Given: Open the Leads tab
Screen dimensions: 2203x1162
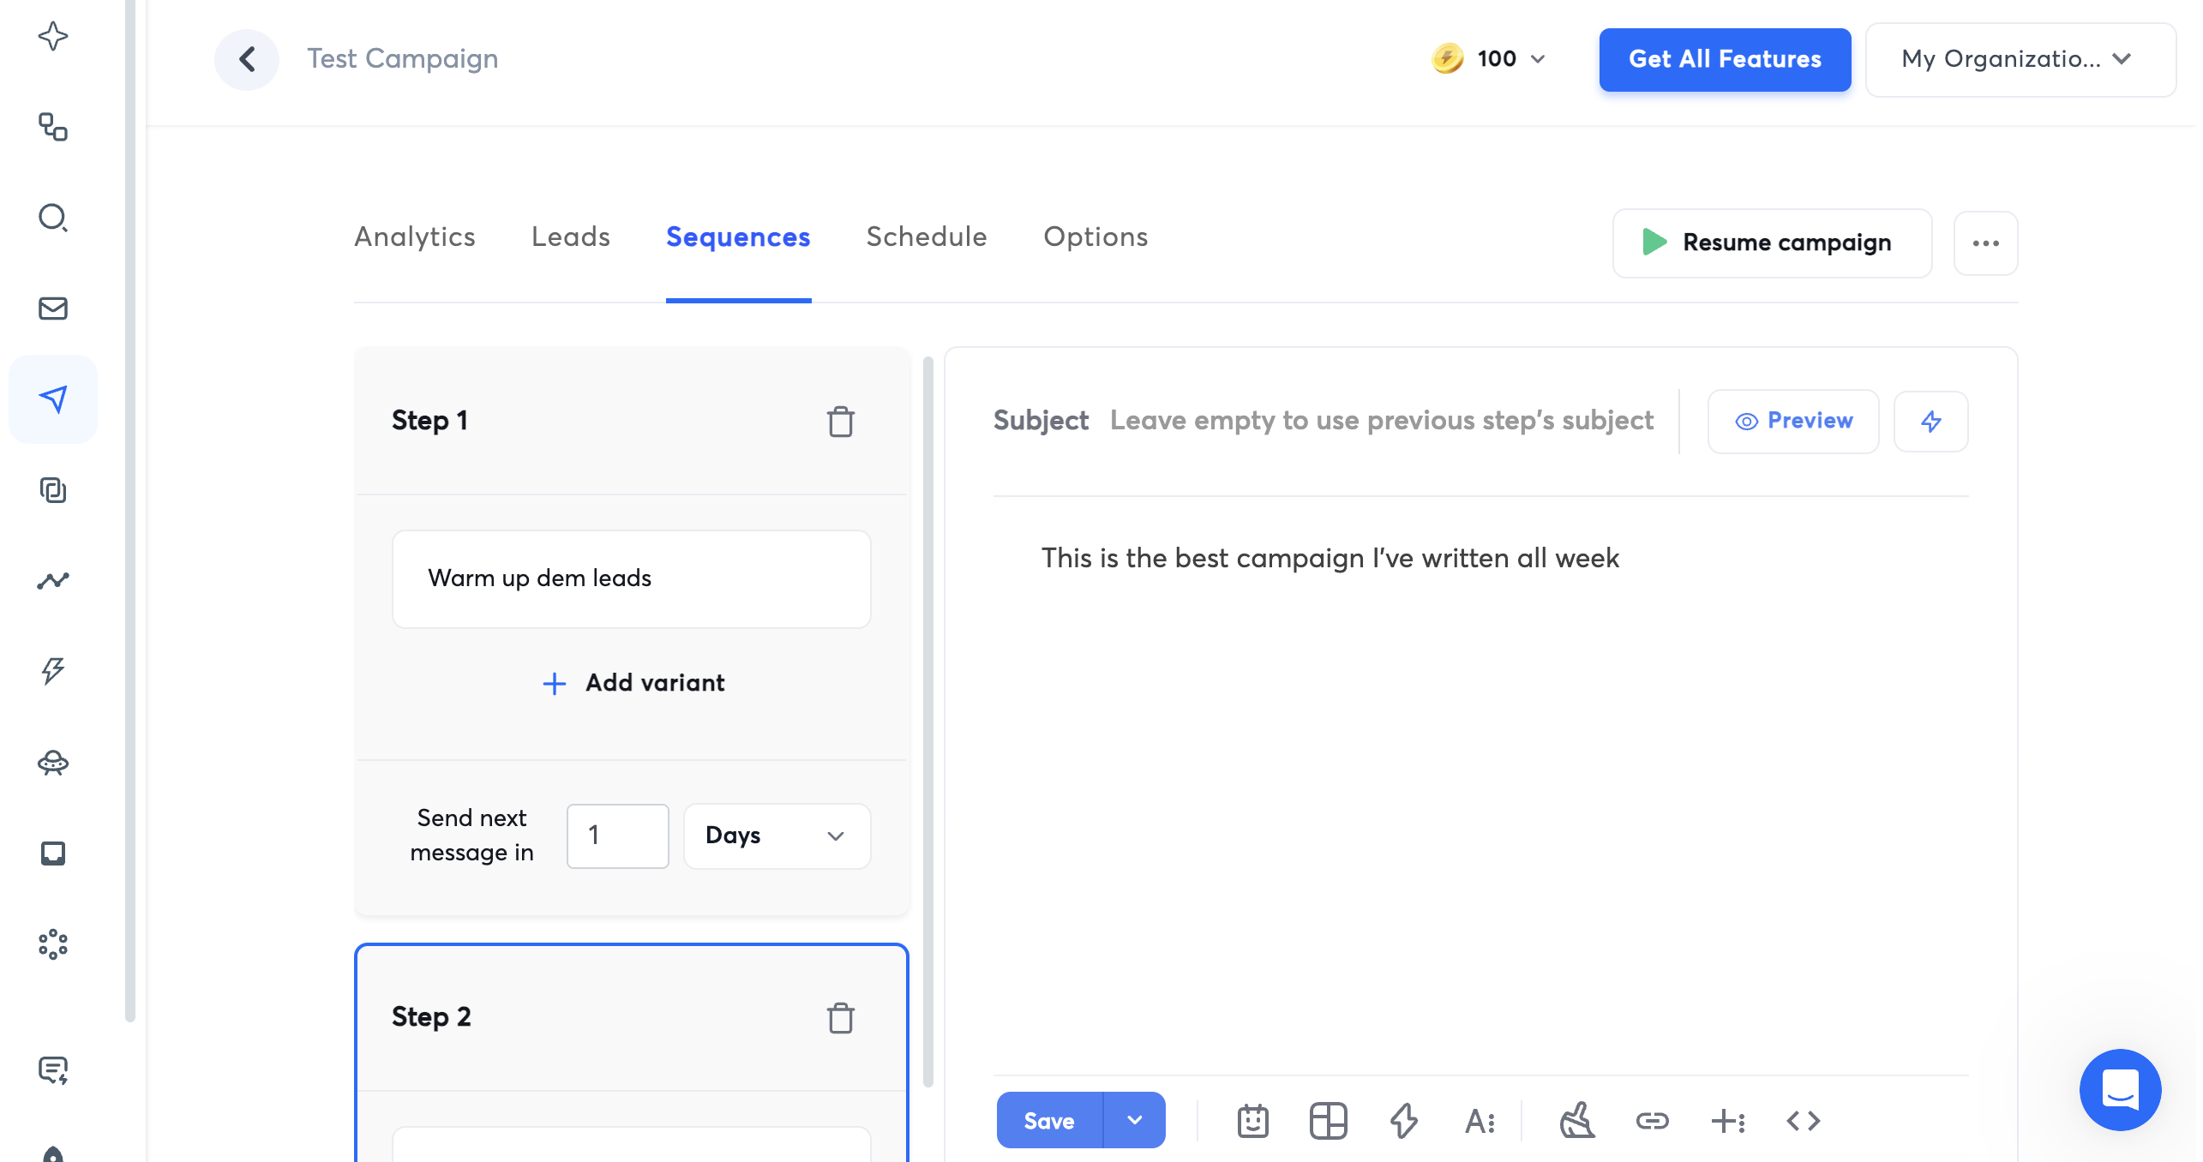Looking at the screenshot, I should (570, 237).
